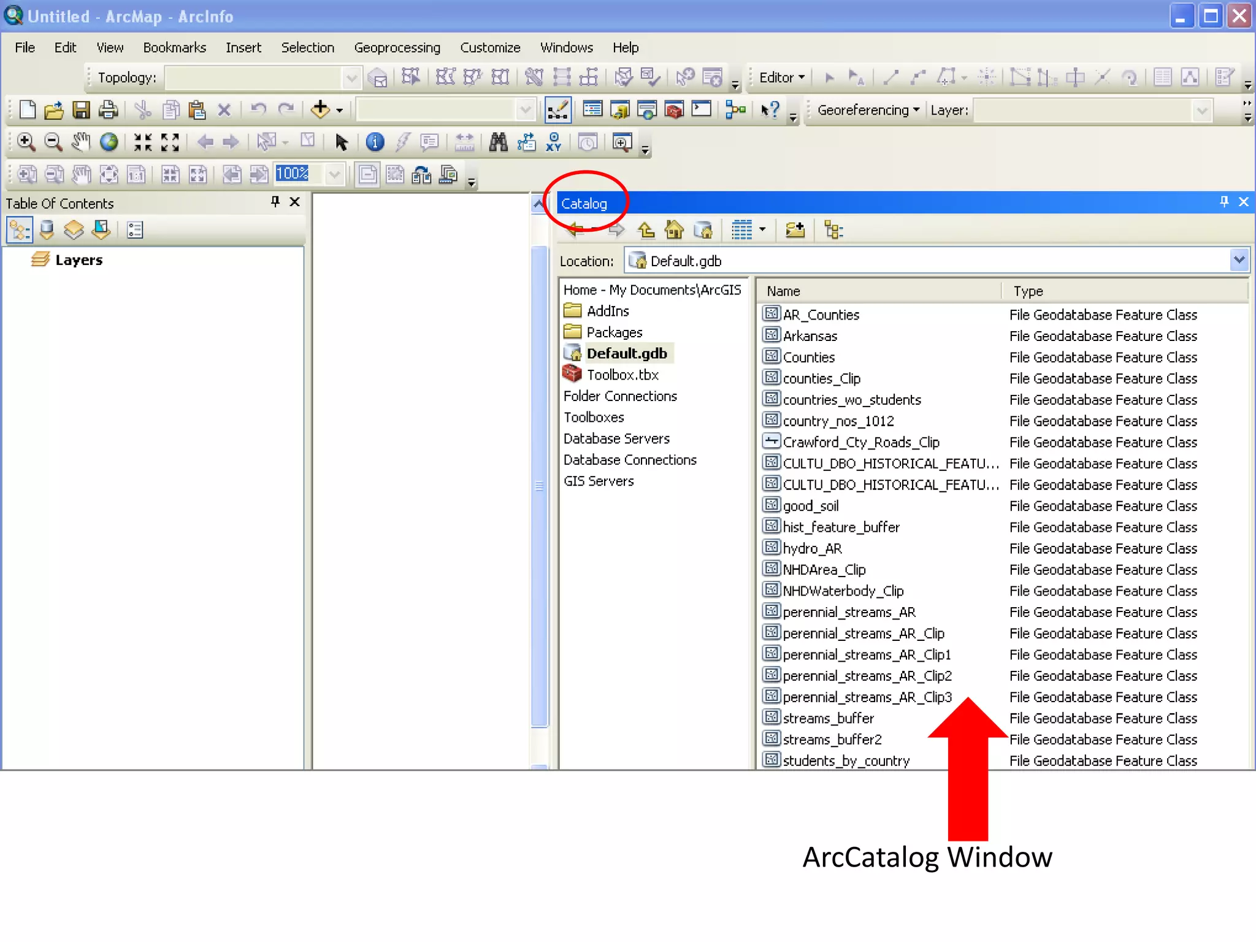Open the Bookmarks menu
This screenshot has height=942, width=1256.
pyautogui.click(x=174, y=47)
